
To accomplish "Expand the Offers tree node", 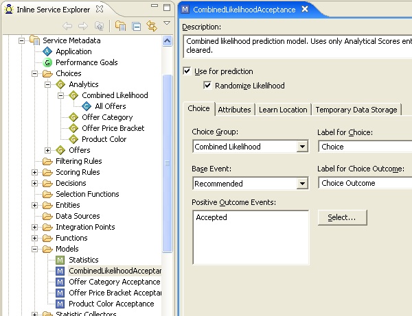I will pyautogui.click(x=47, y=150).
